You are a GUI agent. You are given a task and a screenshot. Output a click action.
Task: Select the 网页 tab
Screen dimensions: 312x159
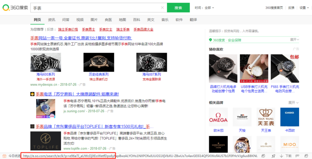click(x=37, y=19)
